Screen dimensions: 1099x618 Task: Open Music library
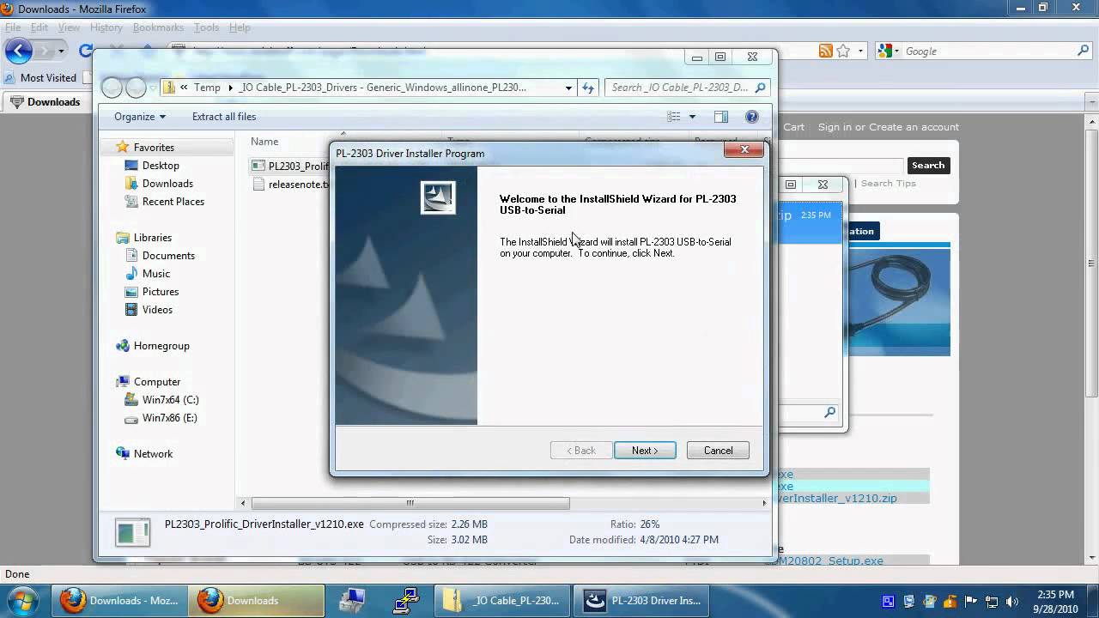(x=156, y=274)
